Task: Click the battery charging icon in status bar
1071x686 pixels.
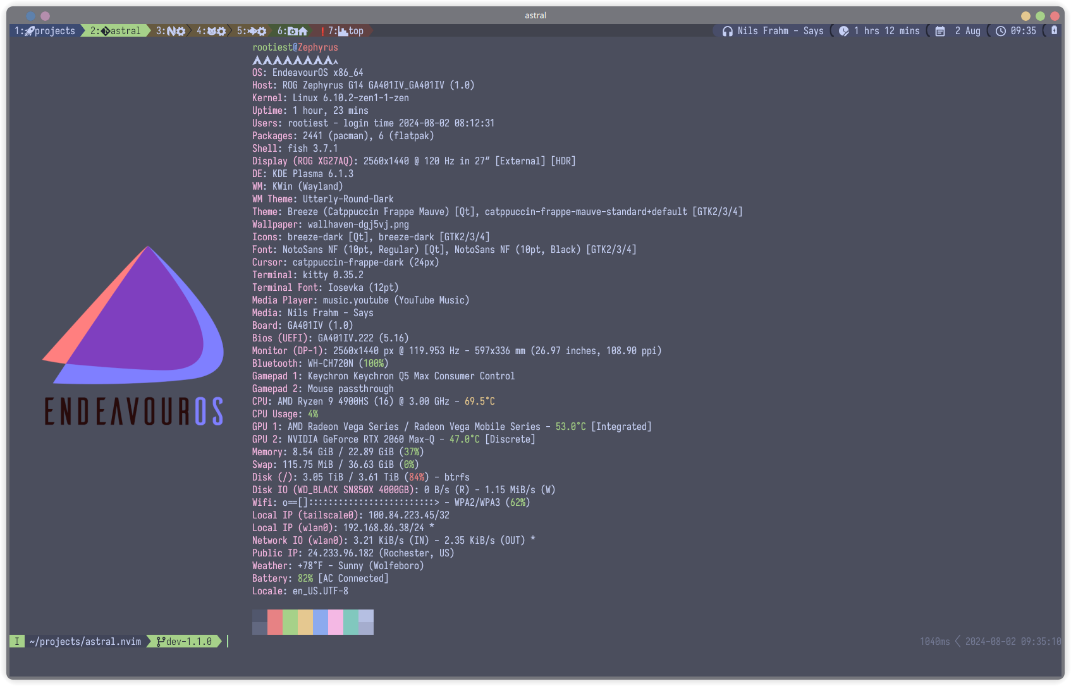Action: click(x=1054, y=30)
